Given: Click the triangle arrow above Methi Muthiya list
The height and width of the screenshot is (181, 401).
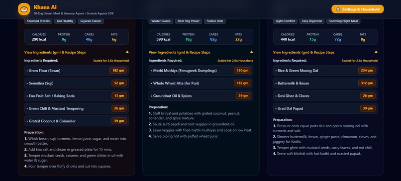Looking at the screenshot, I should click(251, 52).
